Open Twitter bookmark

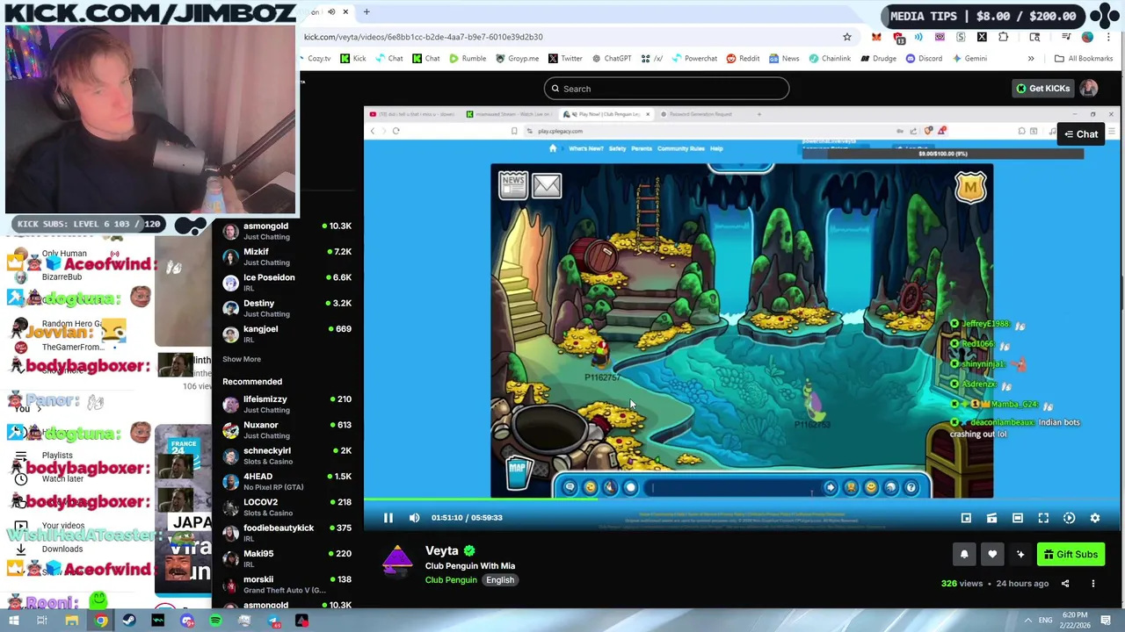565,59
